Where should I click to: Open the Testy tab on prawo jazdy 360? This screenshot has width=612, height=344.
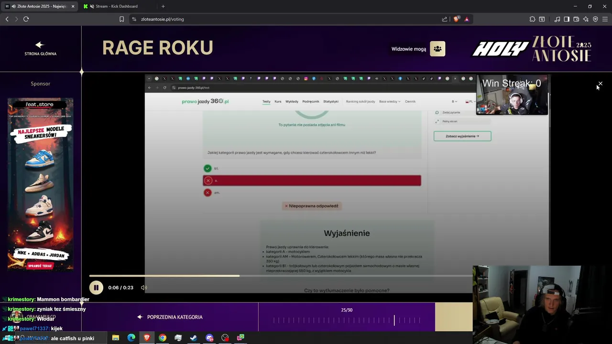[x=266, y=101]
